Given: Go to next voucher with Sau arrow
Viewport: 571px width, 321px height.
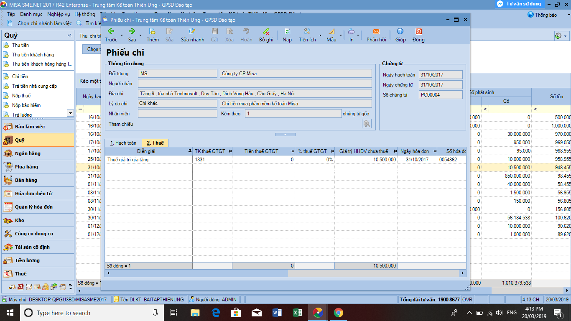Looking at the screenshot, I should click(x=132, y=31).
